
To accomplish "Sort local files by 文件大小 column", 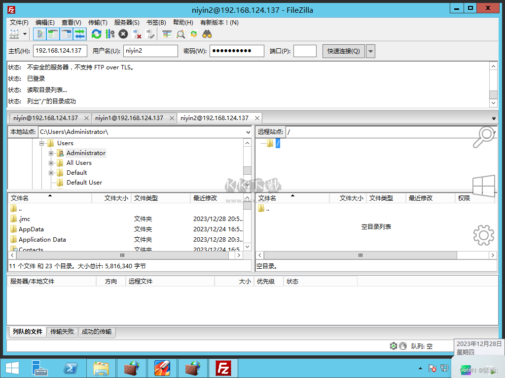I will pos(112,198).
